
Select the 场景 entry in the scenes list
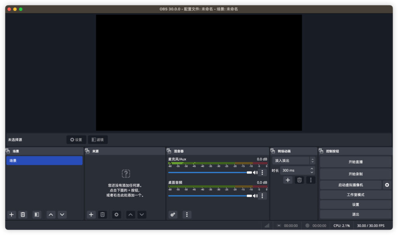pyautogui.click(x=44, y=160)
